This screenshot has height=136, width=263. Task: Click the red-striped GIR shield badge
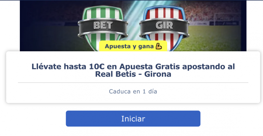164,28
